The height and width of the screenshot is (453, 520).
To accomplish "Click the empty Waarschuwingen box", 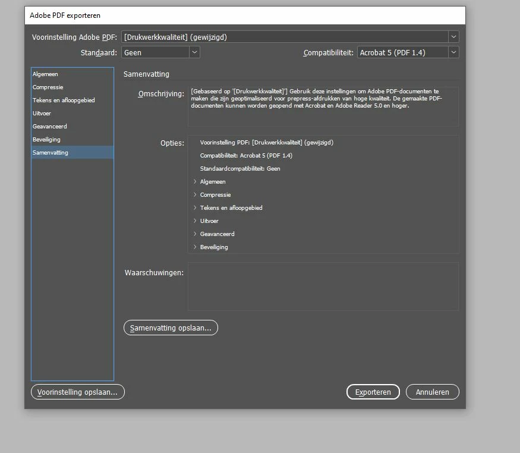I will [323, 287].
